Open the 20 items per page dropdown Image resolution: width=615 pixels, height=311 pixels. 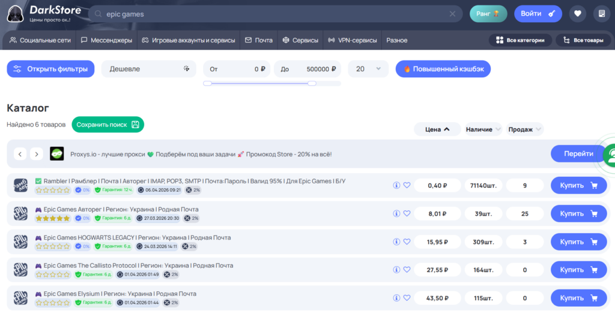[368, 69]
